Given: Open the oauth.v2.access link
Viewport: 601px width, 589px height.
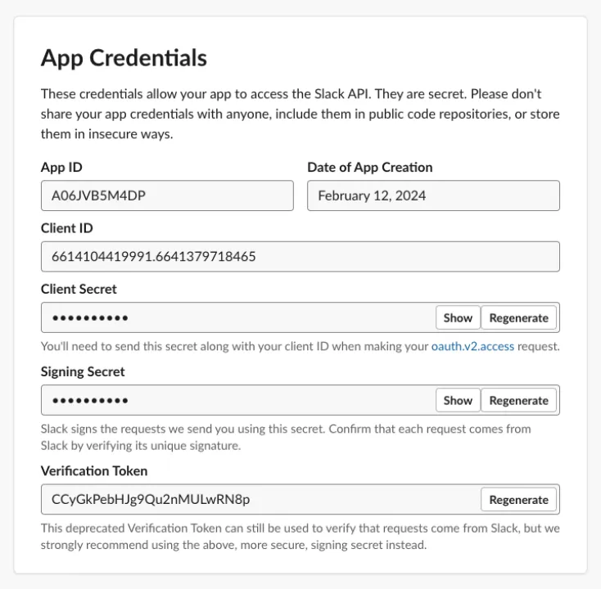Looking at the screenshot, I should 472,346.
